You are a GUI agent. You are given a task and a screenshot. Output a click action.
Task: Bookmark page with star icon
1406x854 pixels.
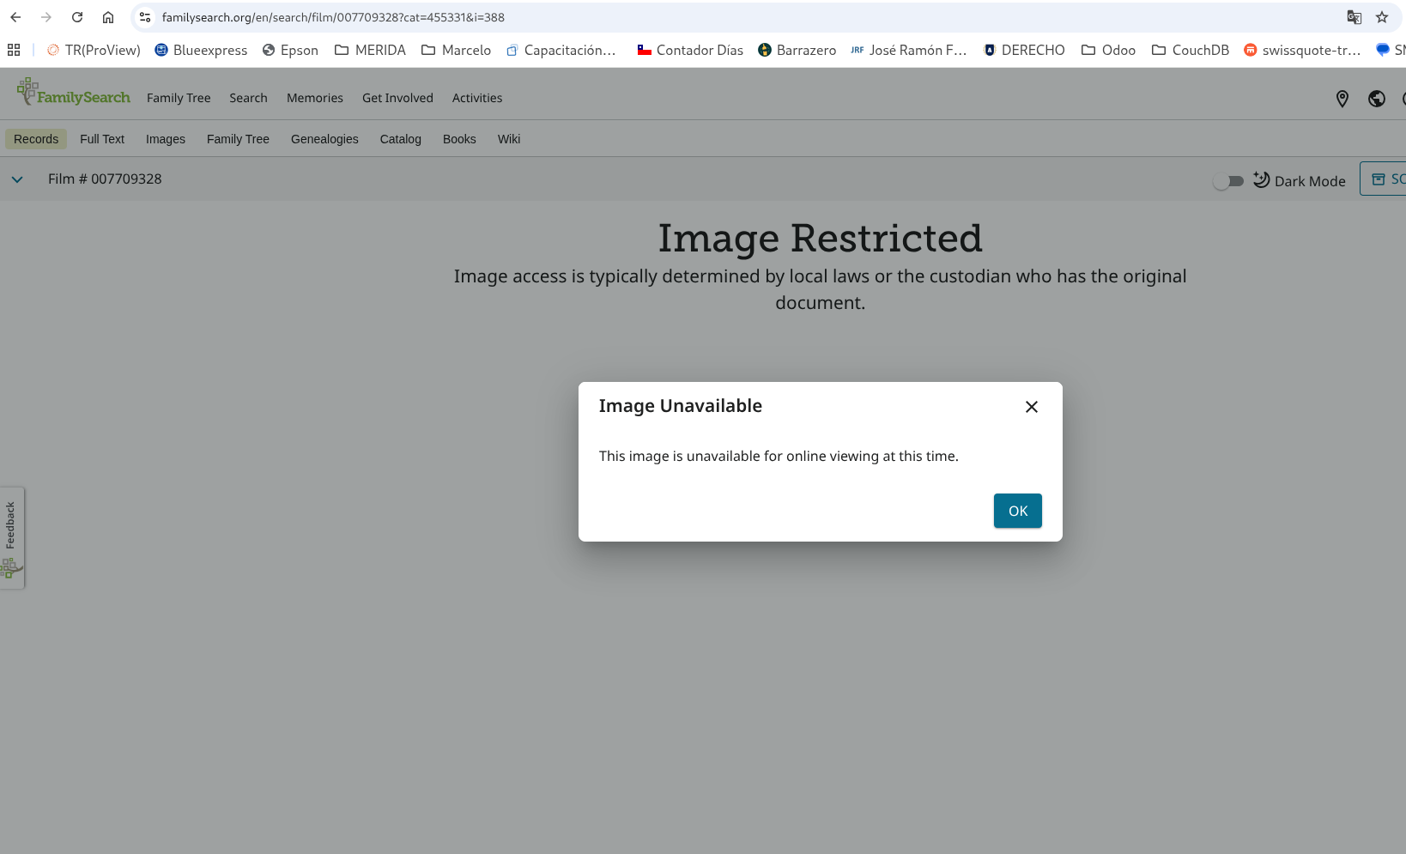pyautogui.click(x=1382, y=17)
